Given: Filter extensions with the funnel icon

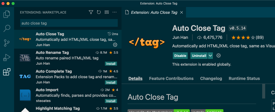Looking at the screenshot, I should (91, 12).
